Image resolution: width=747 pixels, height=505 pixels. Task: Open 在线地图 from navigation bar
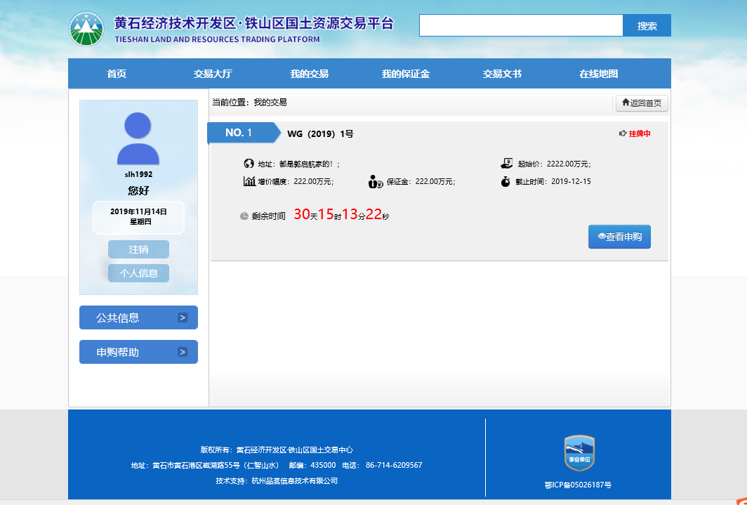tap(598, 74)
